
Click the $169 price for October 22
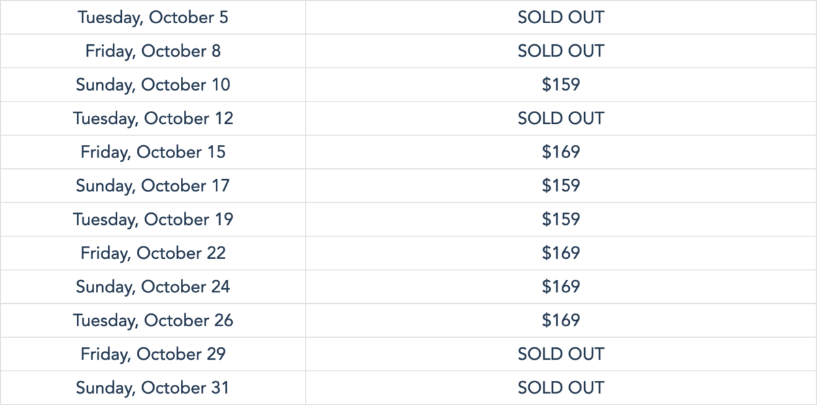[x=560, y=253]
